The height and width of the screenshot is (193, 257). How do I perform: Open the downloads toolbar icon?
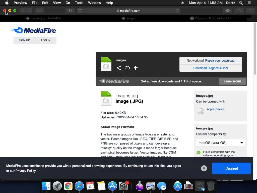(228, 11)
